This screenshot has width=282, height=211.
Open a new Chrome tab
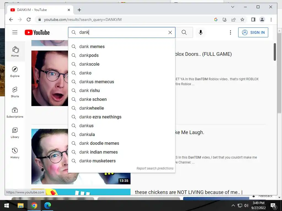click(79, 10)
